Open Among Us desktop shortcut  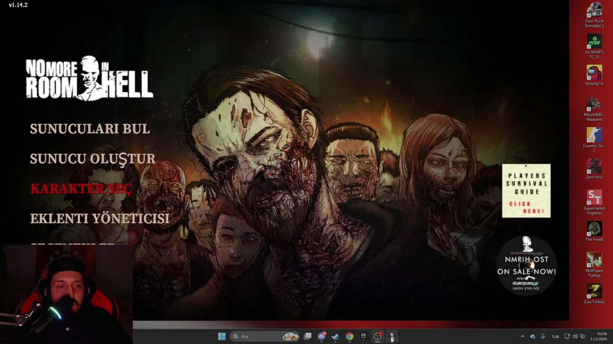pyautogui.click(x=594, y=75)
